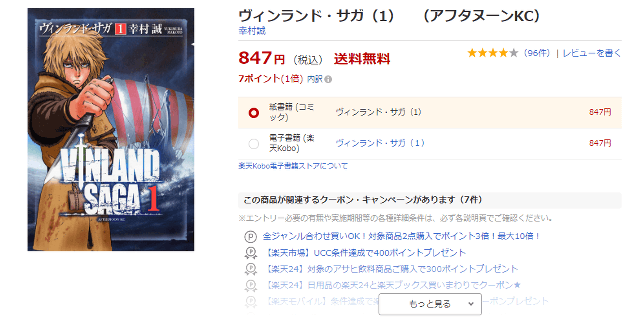The image size is (640, 322).
Task: Click レビューを書く link
Action: tap(592, 53)
